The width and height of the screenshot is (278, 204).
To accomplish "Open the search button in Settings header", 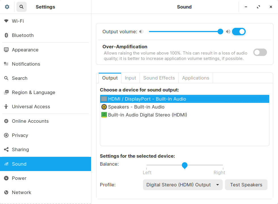I will 22,7.
